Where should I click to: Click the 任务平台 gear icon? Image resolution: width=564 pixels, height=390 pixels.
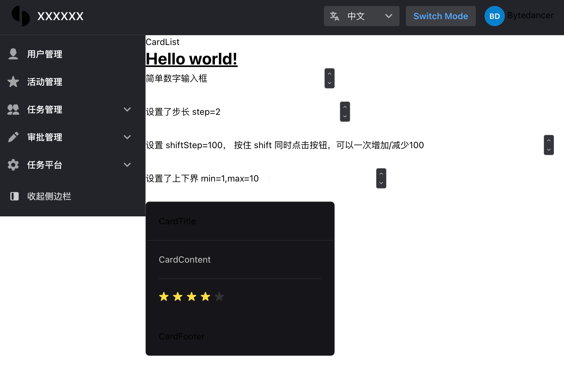click(13, 164)
